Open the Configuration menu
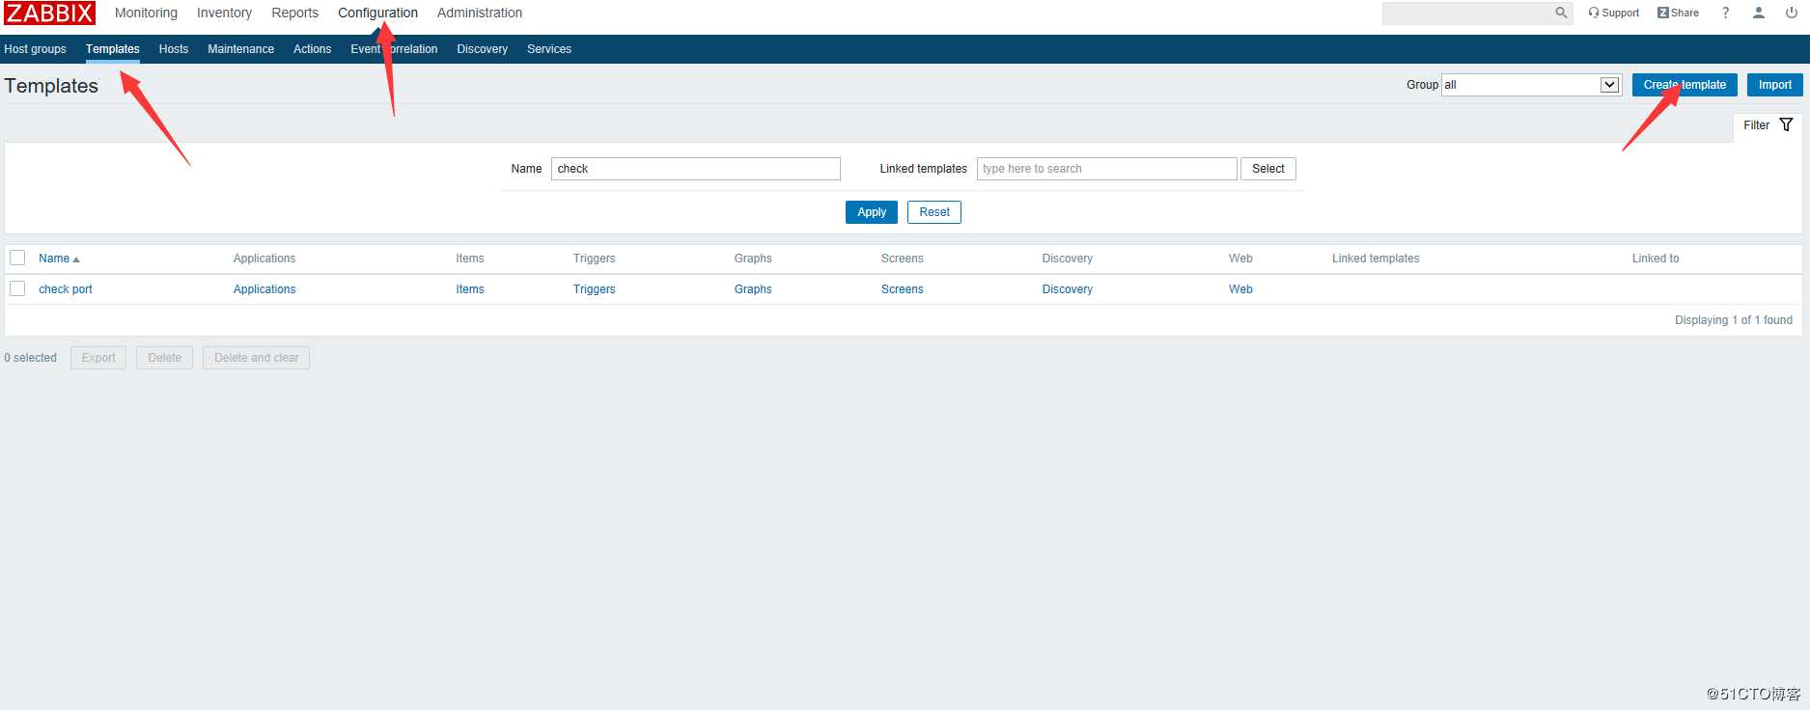Image resolution: width=1810 pixels, height=710 pixels. click(377, 13)
